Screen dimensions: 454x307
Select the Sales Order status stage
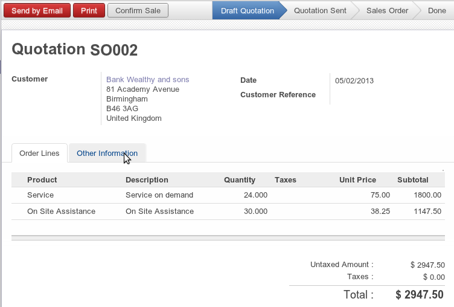pyautogui.click(x=387, y=10)
